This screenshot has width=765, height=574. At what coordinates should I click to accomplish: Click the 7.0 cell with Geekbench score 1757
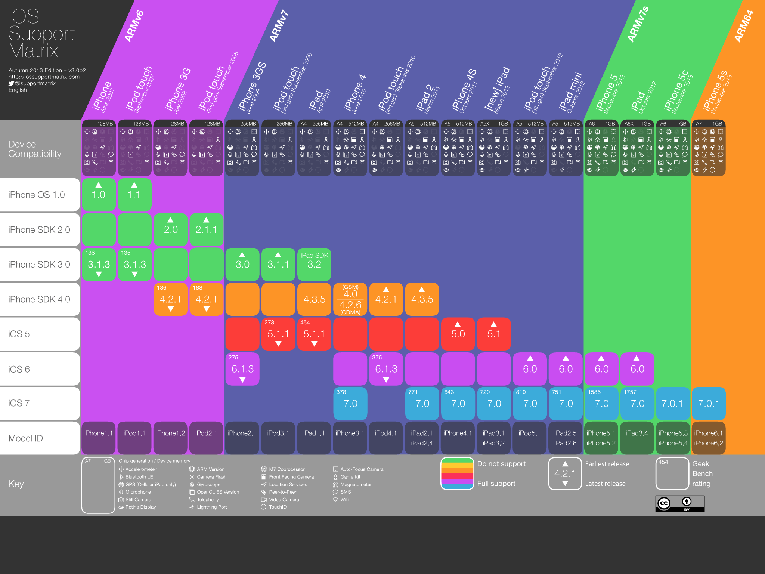point(637,403)
